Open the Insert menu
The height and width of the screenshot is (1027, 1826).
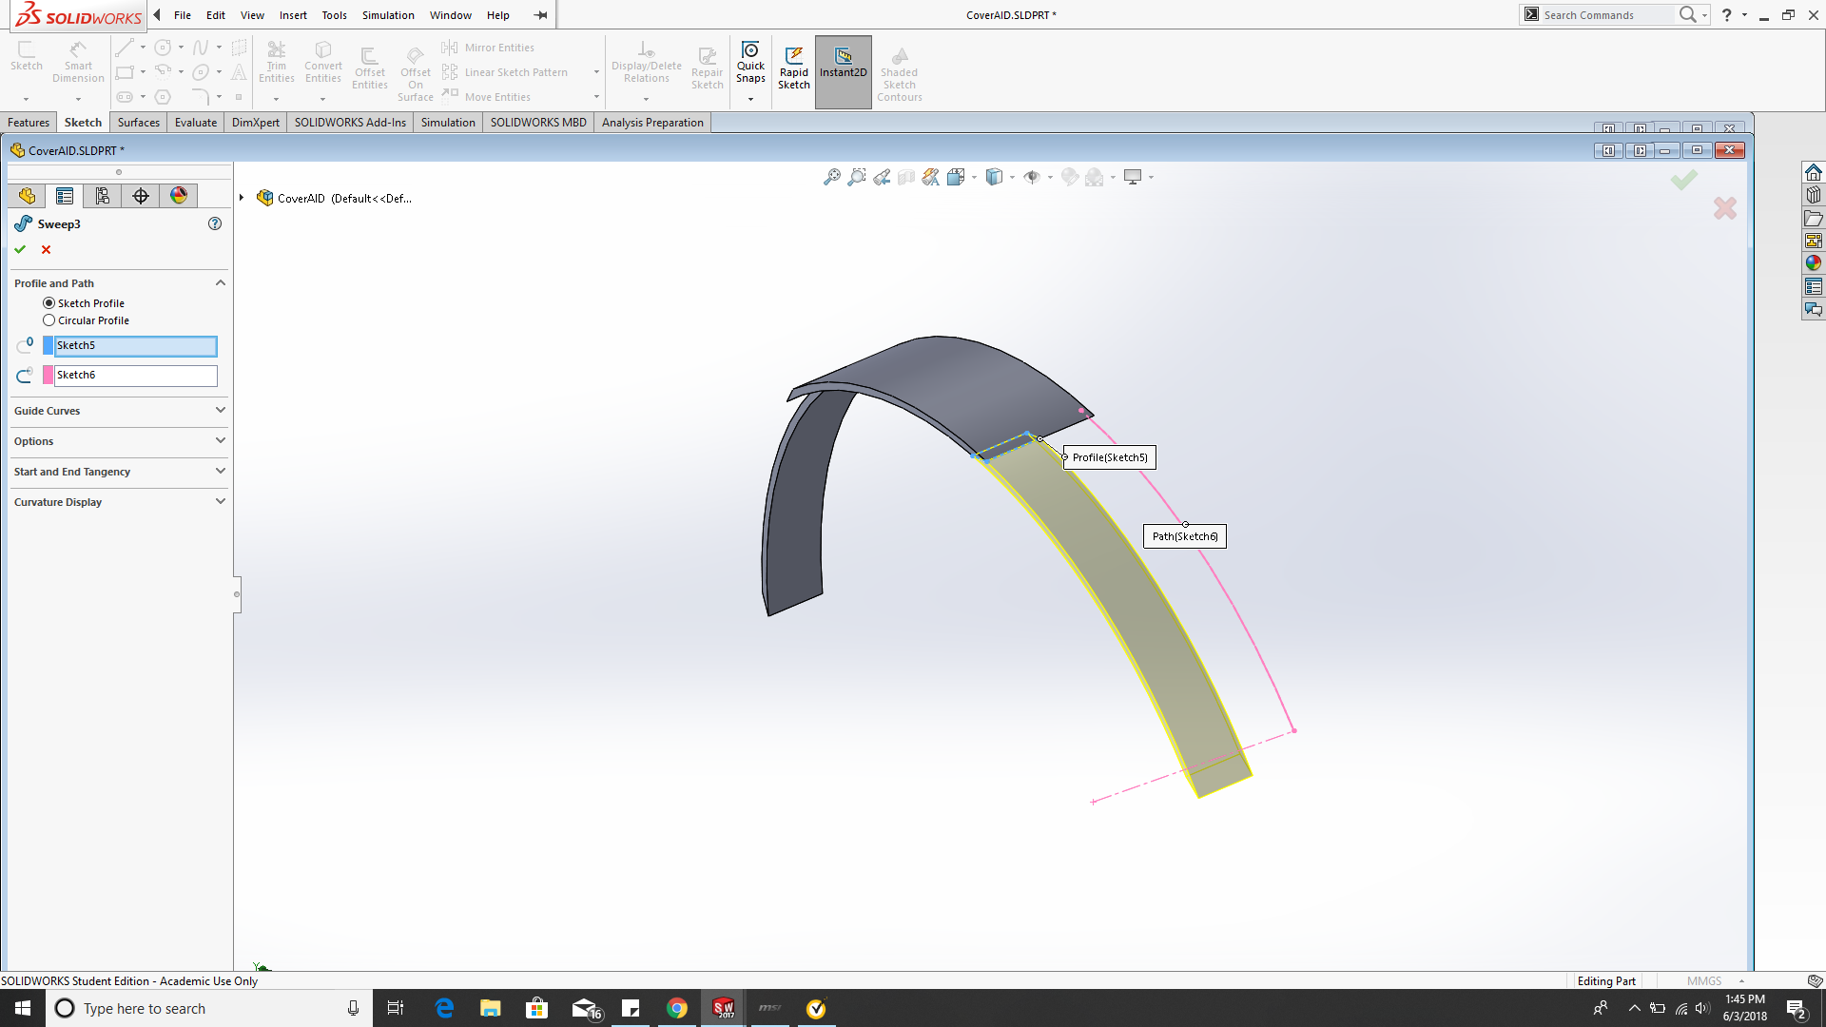(x=293, y=15)
